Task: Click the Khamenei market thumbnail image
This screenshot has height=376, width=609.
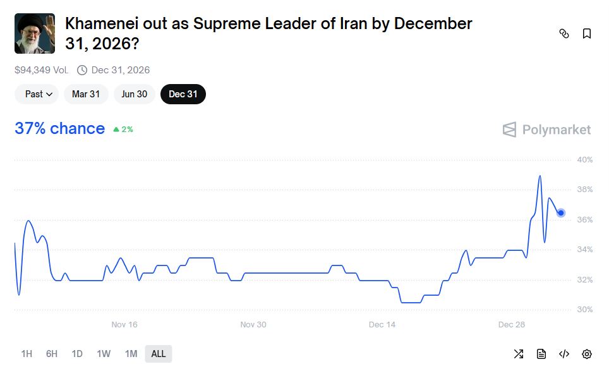Action: (35, 33)
